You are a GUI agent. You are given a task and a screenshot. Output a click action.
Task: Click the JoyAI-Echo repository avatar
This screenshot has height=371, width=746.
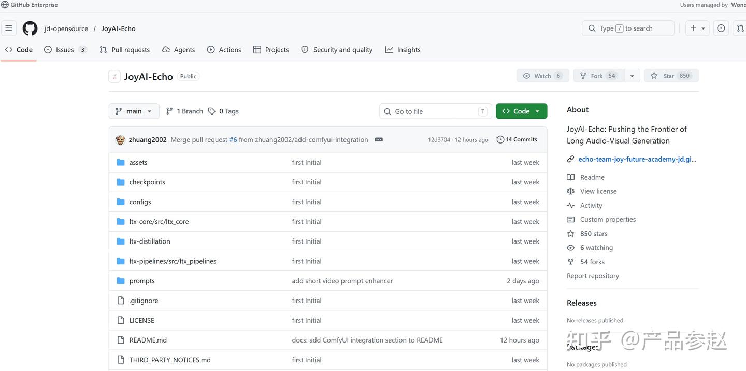point(114,76)
